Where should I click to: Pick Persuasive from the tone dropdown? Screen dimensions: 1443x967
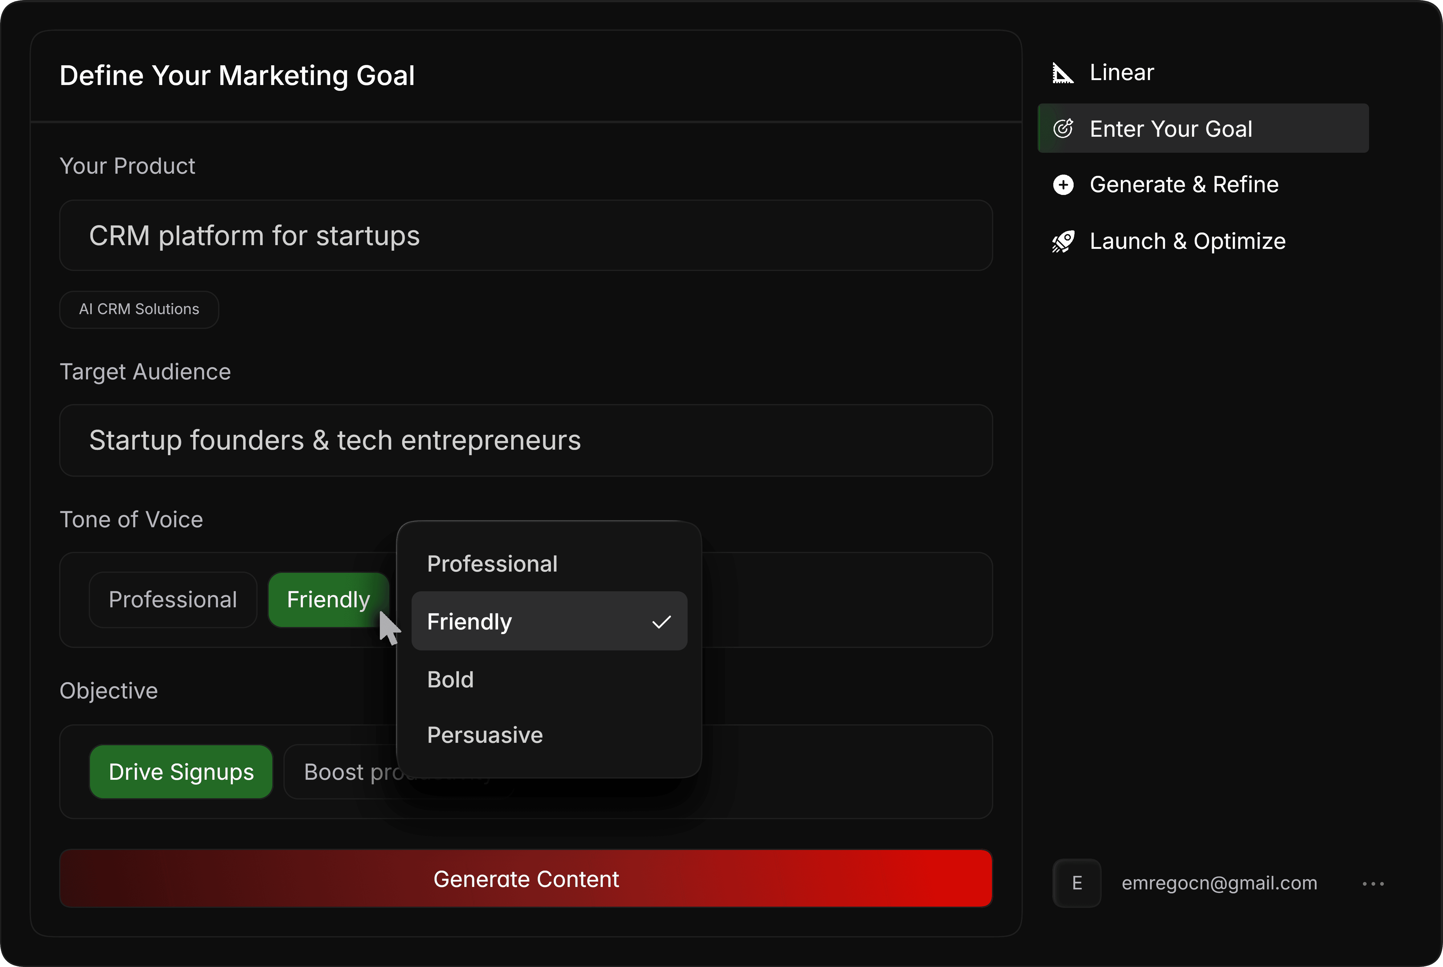point(485,735)
